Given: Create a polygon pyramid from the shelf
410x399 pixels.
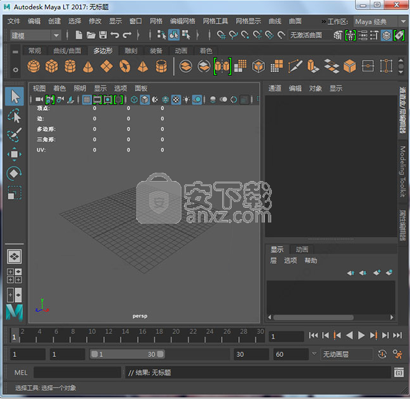Looking at the screenshot, I should pos(143,66).
